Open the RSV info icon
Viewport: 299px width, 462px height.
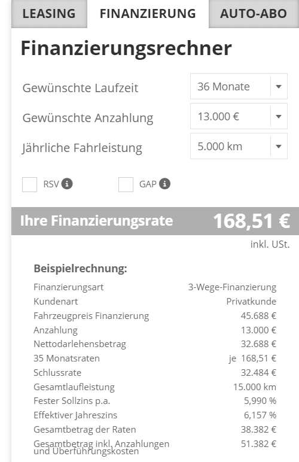(x=67, y=184)
